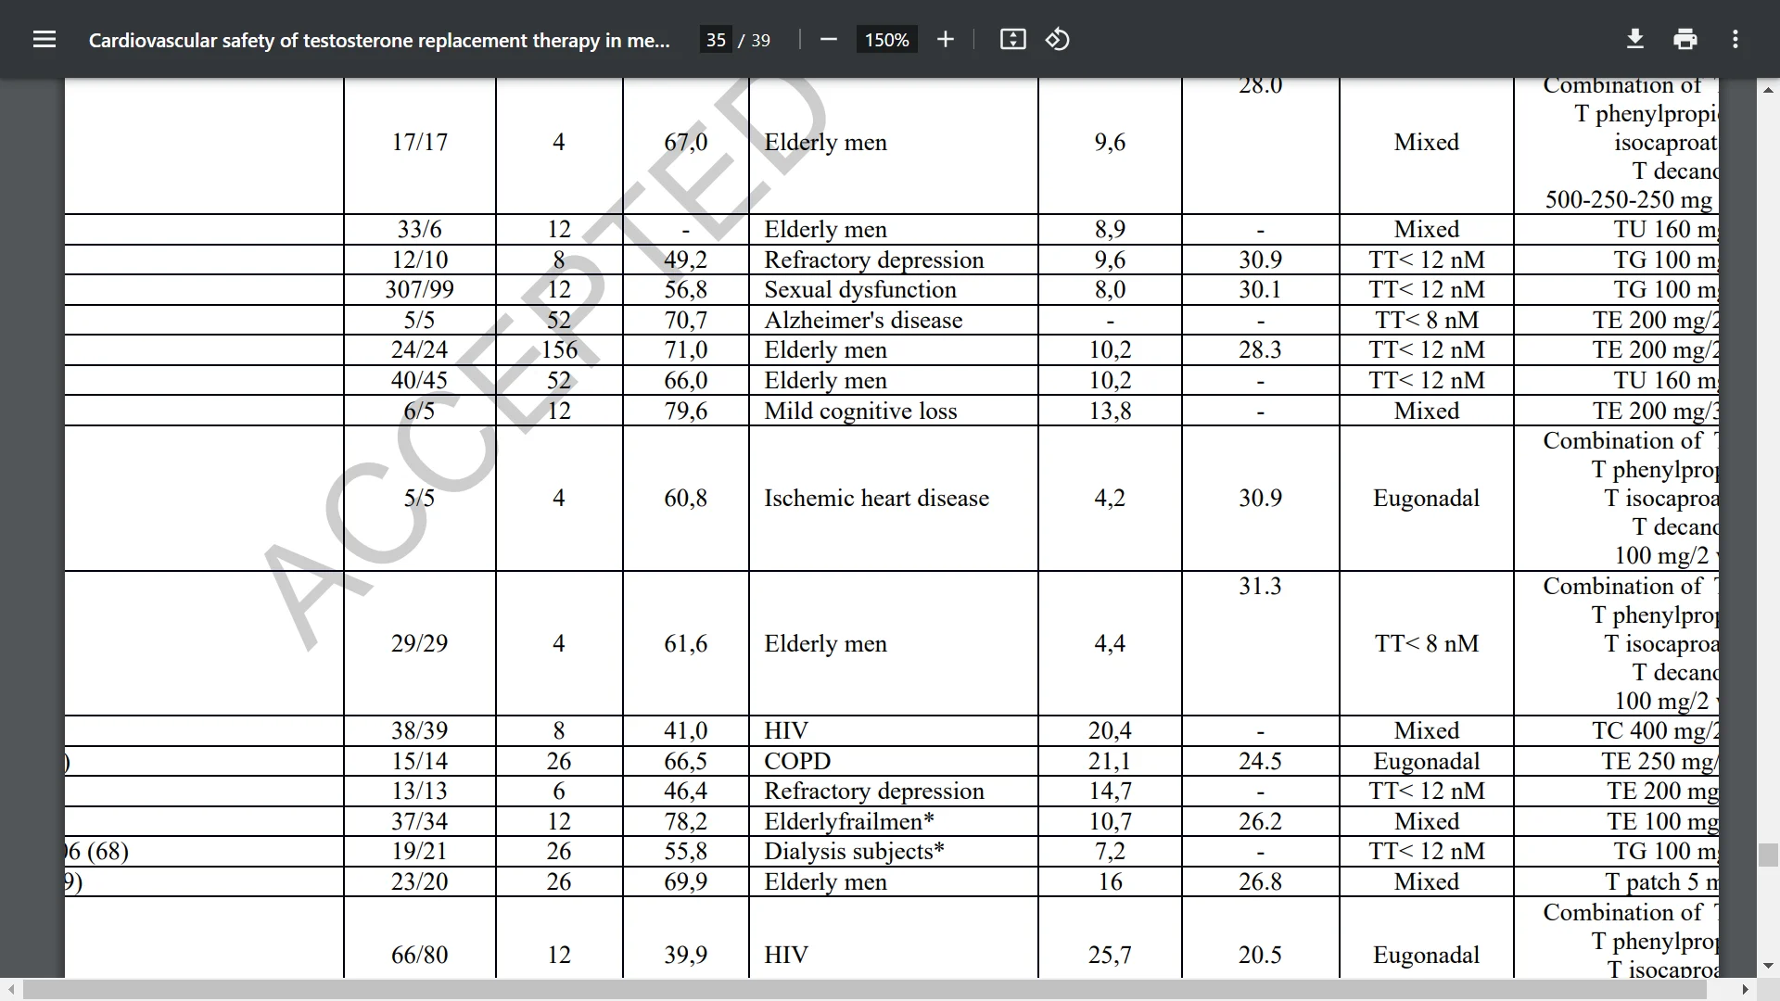Screen dimensions: 1780x1001
Task: Click the '24/24' sample cell
Action: [419, 349]
